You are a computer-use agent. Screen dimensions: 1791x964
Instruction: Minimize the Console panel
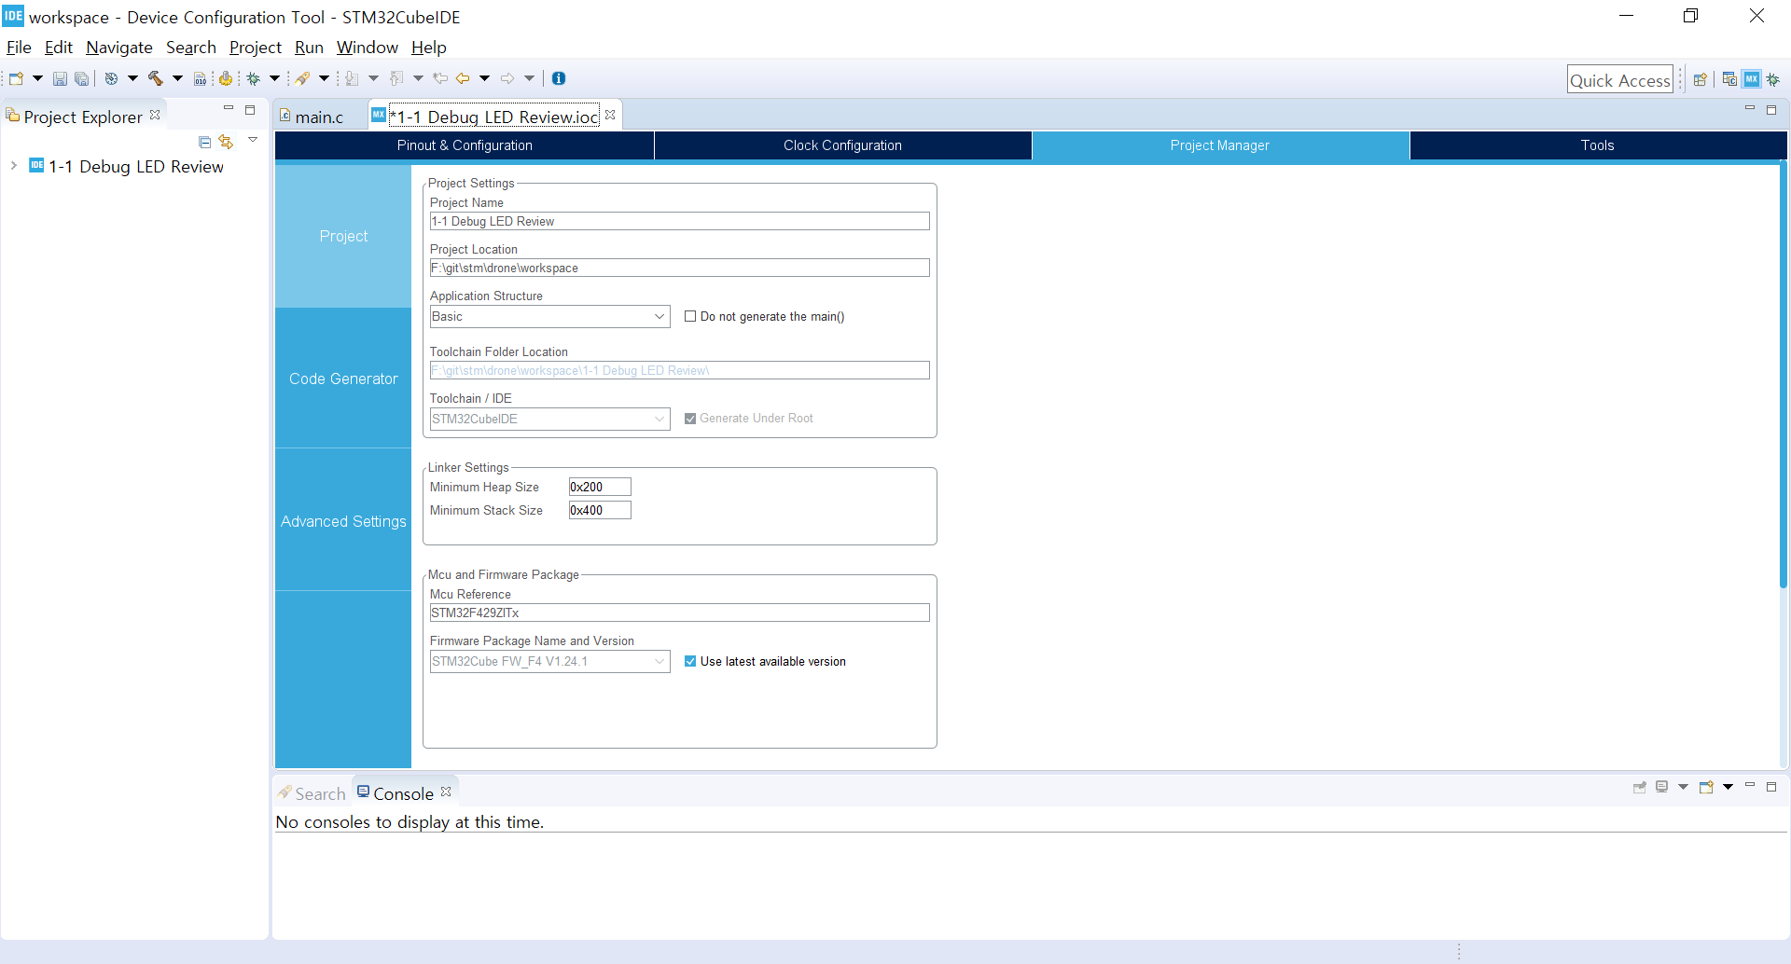point(1750,785)
